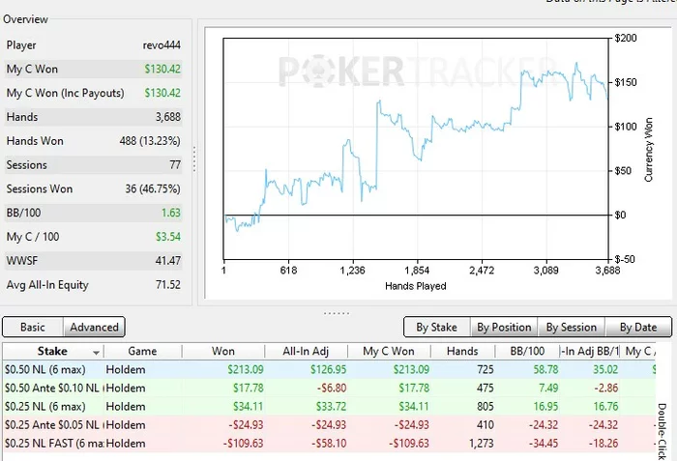Image resolution: width=677 pixels, height=461 pixels.
Task: Click the In Adj BB/100 column header
Action: click(x=590, y=351)
